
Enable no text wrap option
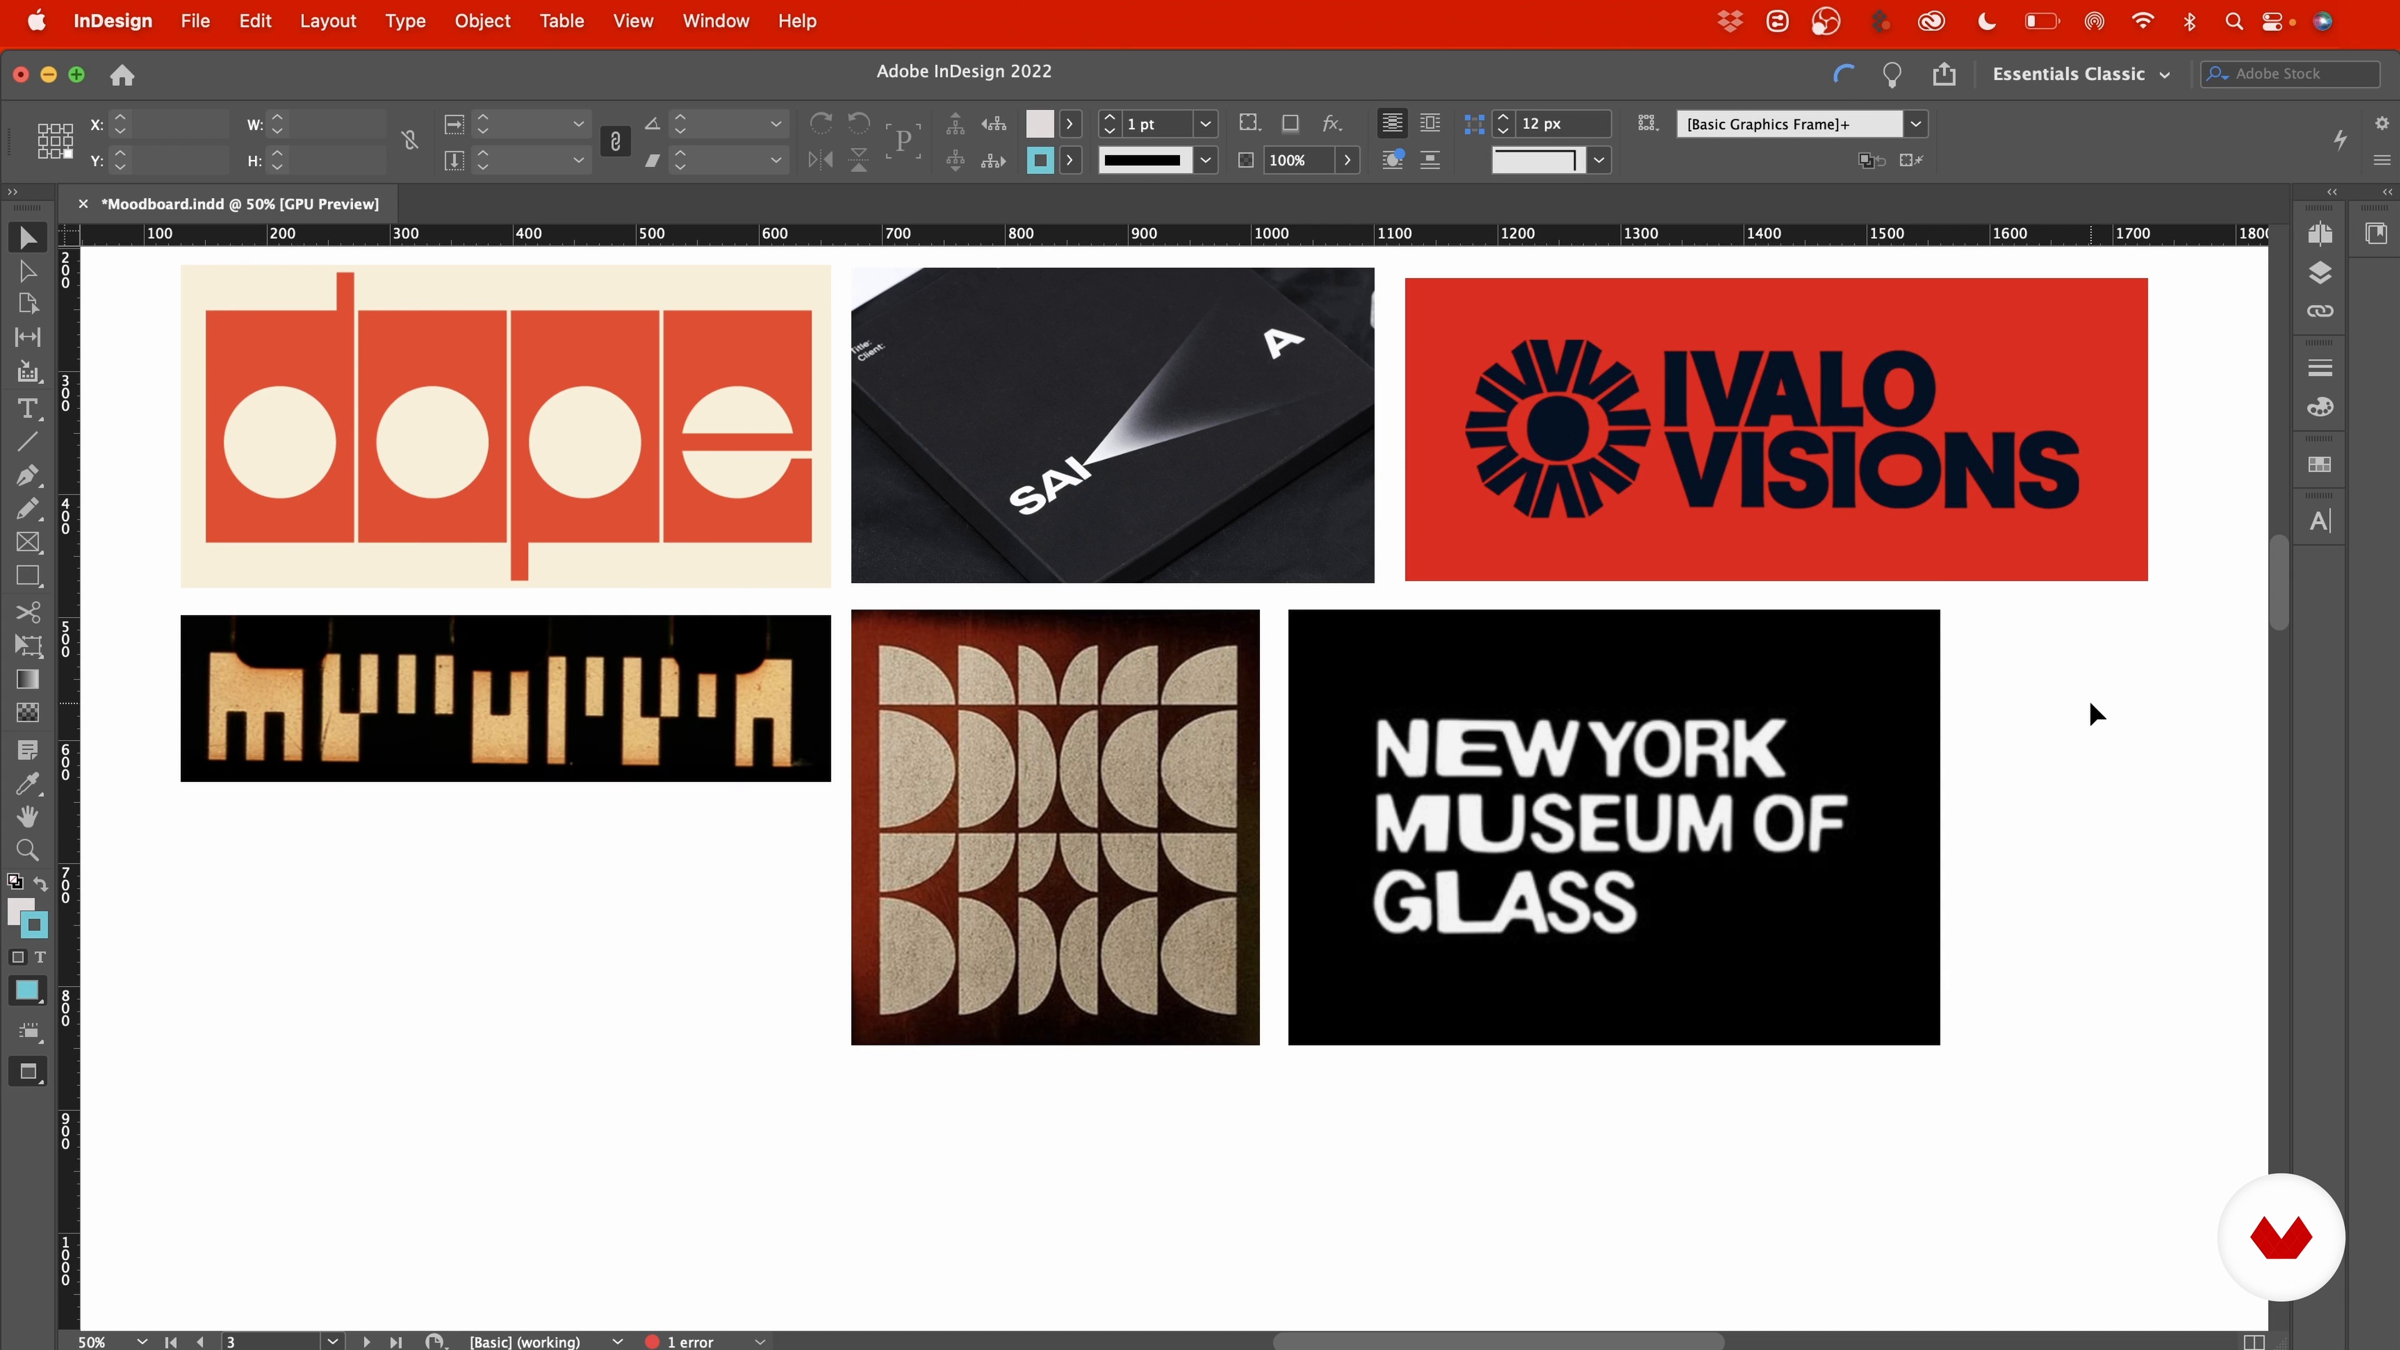coord(1392,123)
